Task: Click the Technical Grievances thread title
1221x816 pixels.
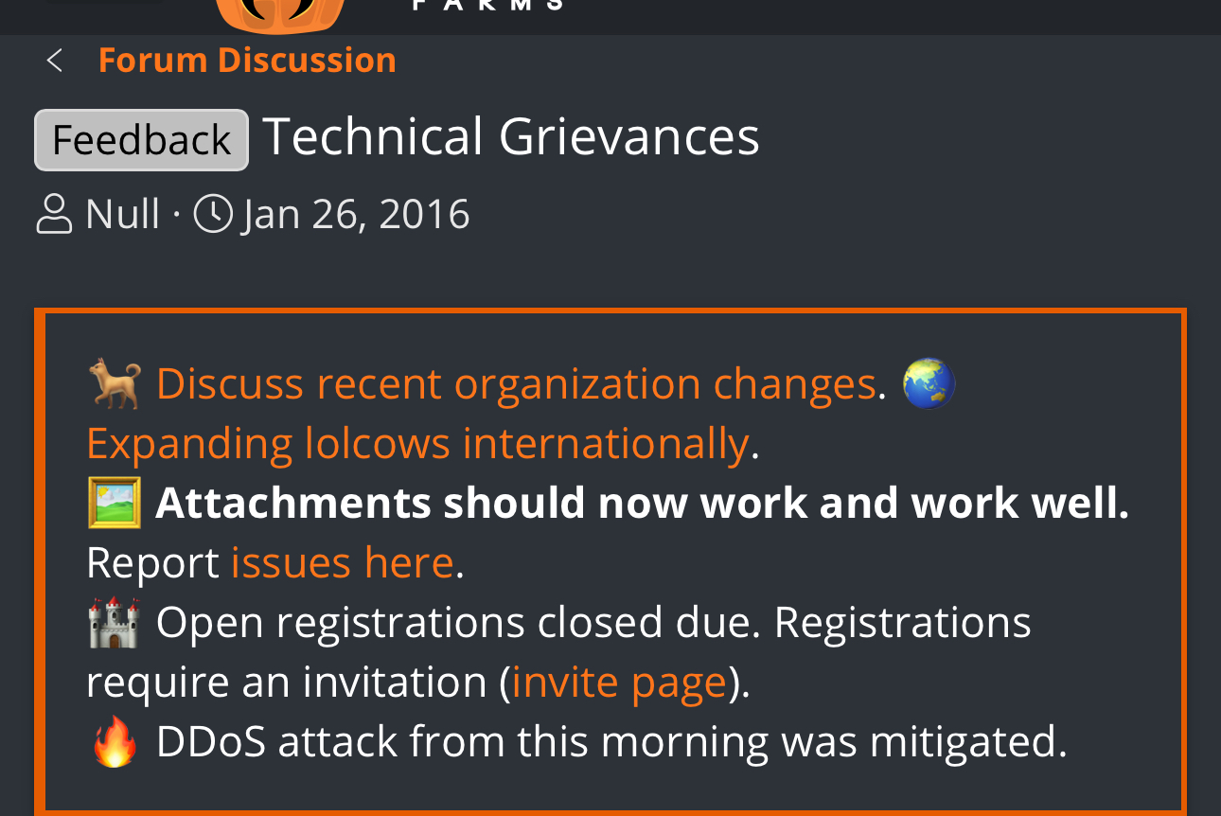Action: point(511,136)
